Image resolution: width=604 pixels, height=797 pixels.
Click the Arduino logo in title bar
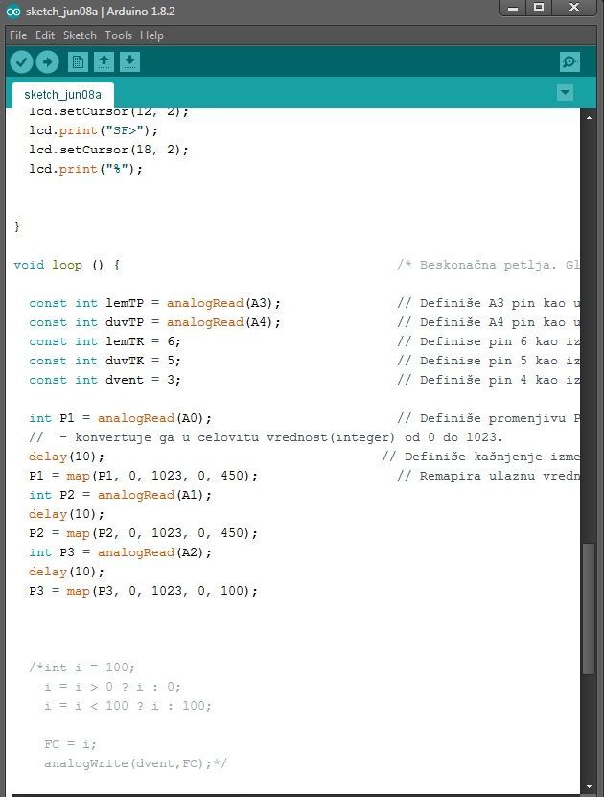pos(12,12)
